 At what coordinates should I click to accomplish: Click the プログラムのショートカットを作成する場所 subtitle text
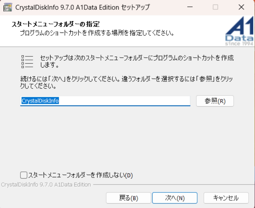click(97, 33)
